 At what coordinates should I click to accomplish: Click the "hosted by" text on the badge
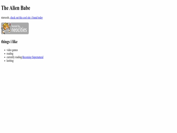tap(16, 26)
